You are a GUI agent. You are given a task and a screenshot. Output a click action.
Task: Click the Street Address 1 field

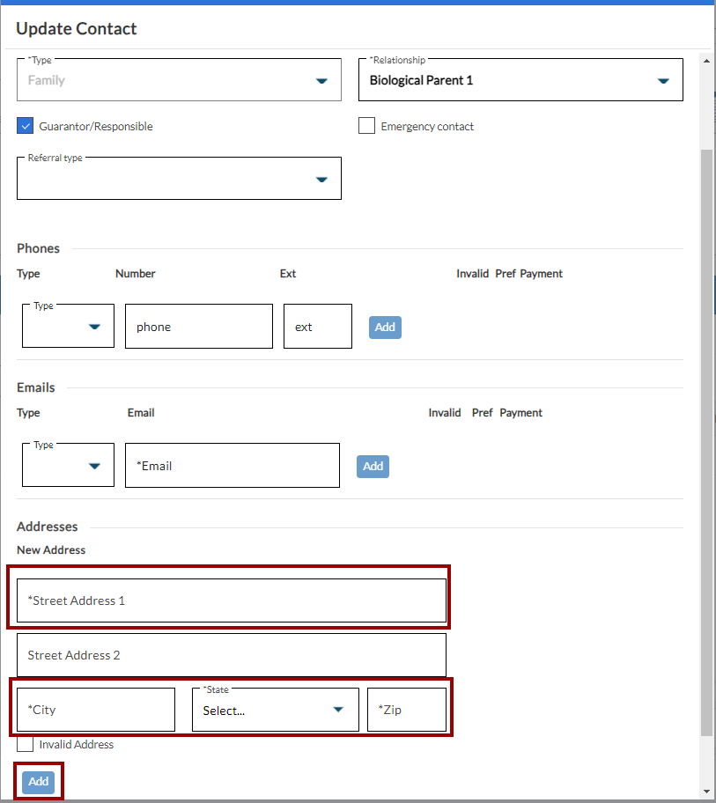coord(231,600)
